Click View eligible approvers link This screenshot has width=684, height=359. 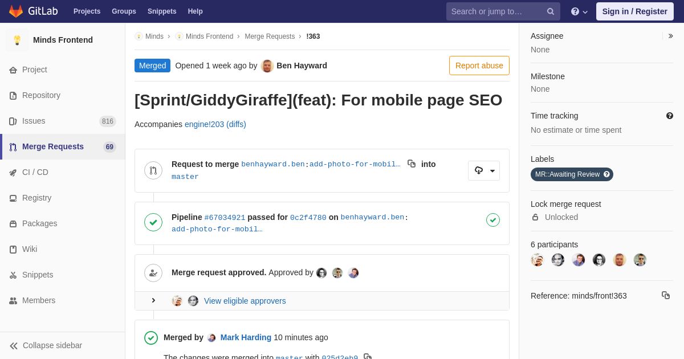(x=245, y=301)
